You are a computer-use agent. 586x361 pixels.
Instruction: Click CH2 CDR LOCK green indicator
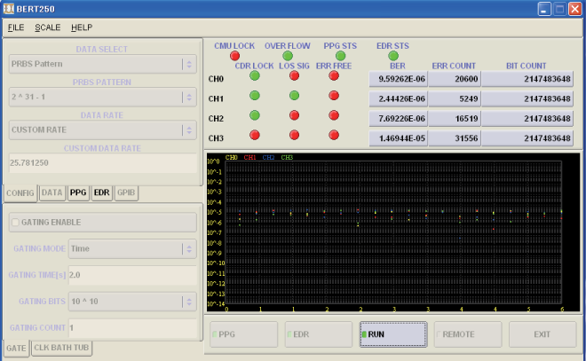[x=255, y=115]
